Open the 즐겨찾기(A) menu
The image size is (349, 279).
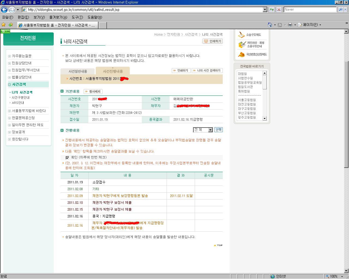click(58, 17)
